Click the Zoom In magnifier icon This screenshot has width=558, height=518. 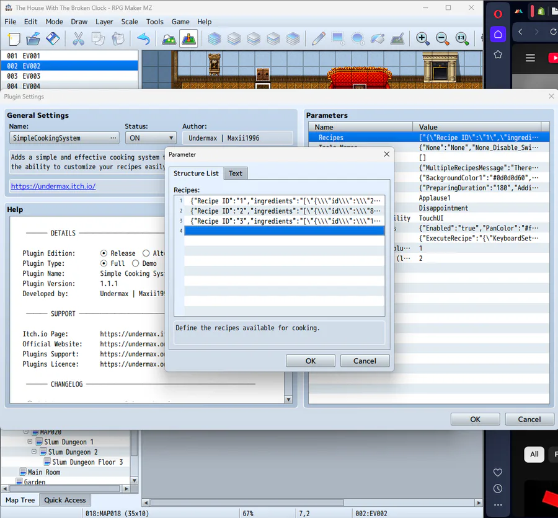[422, 38]
